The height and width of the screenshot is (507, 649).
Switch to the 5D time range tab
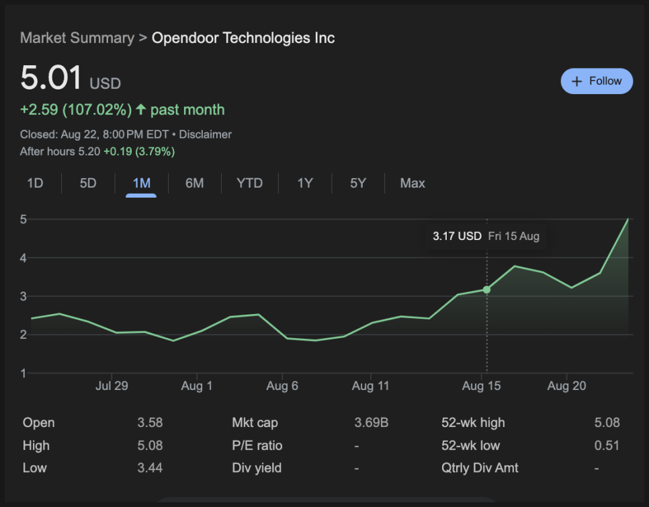[x=88, y=183]
